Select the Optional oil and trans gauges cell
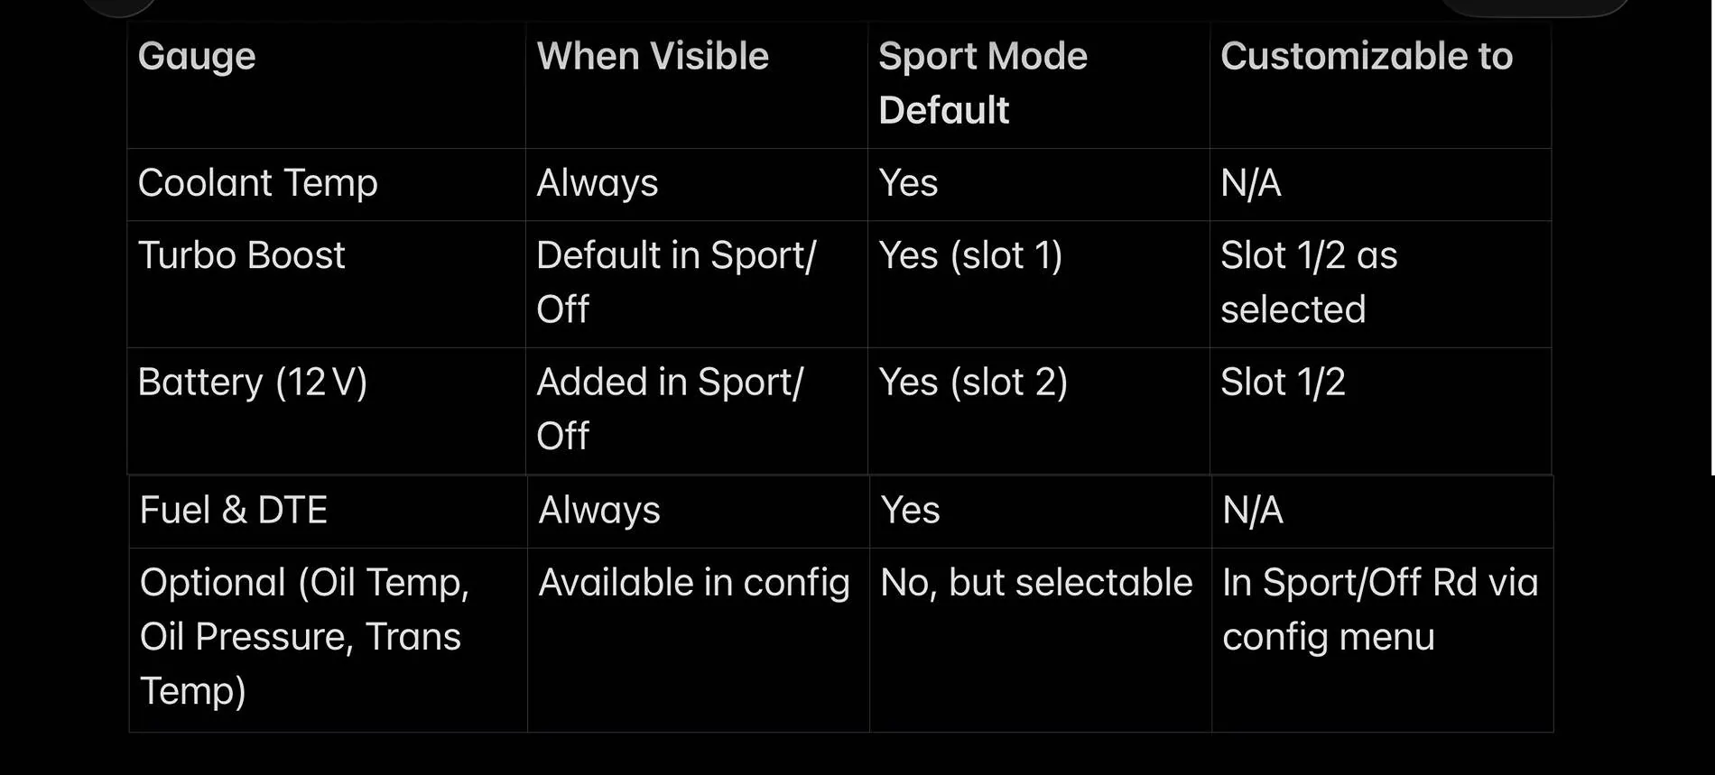Viewport: 1715px width, 775px height. [304, 636]
